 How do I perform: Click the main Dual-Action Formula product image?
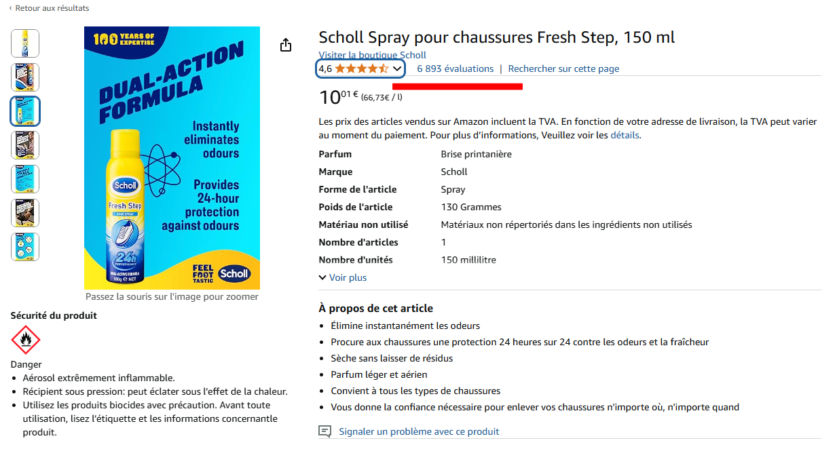point(172,158)
